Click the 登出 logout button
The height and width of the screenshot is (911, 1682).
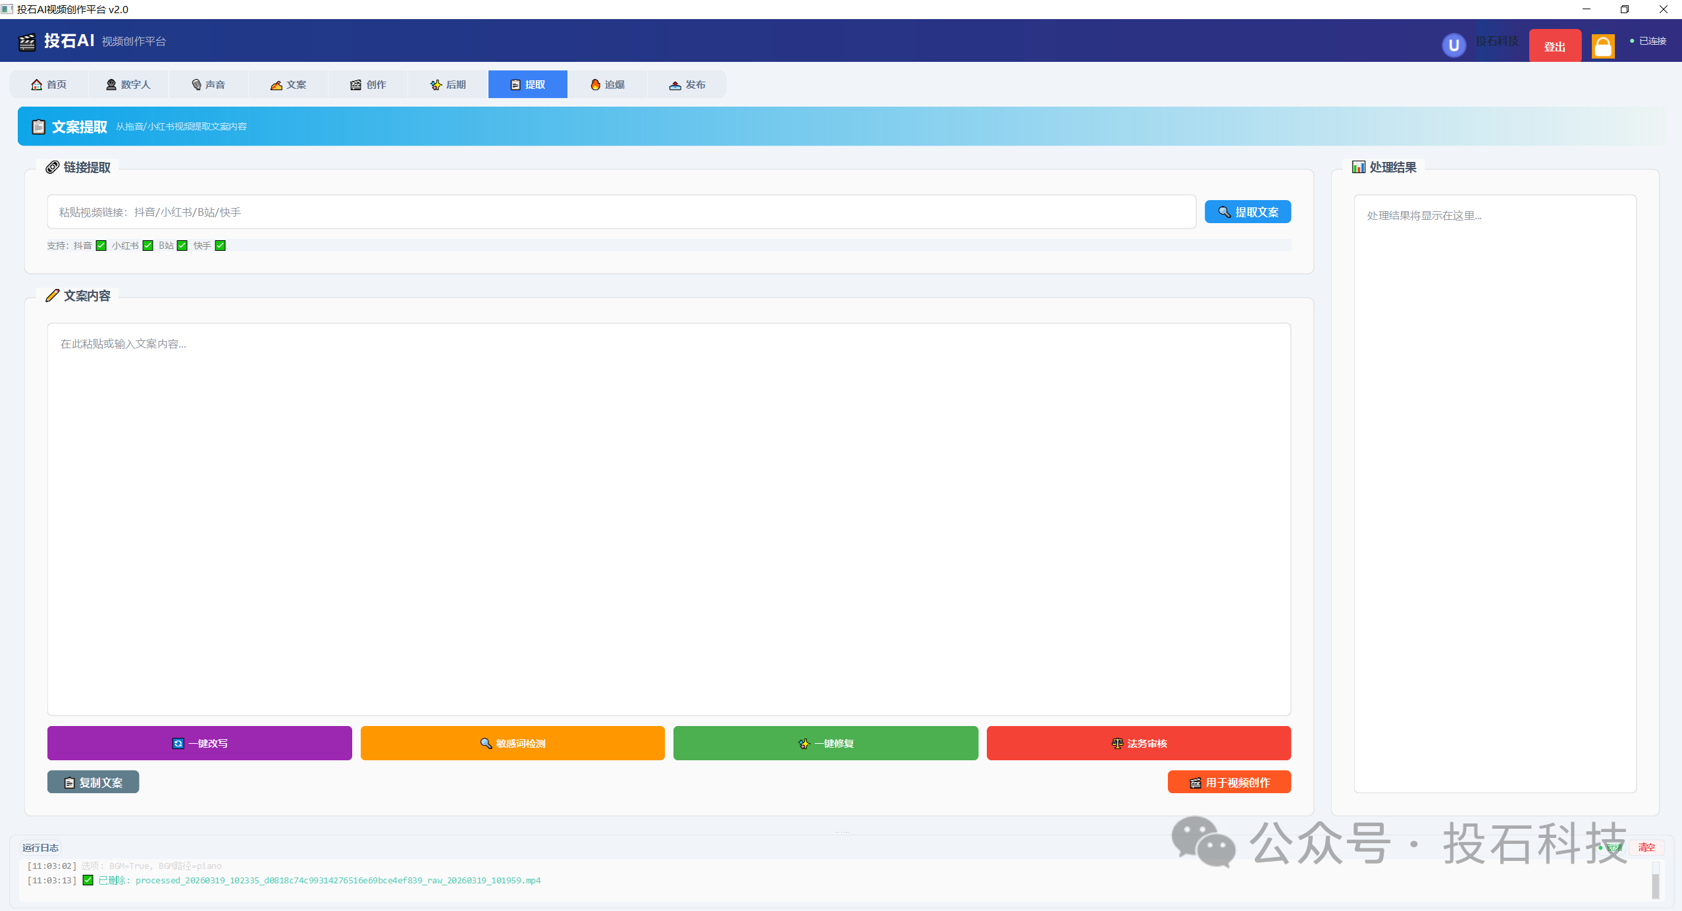[x=1554, y=46]
